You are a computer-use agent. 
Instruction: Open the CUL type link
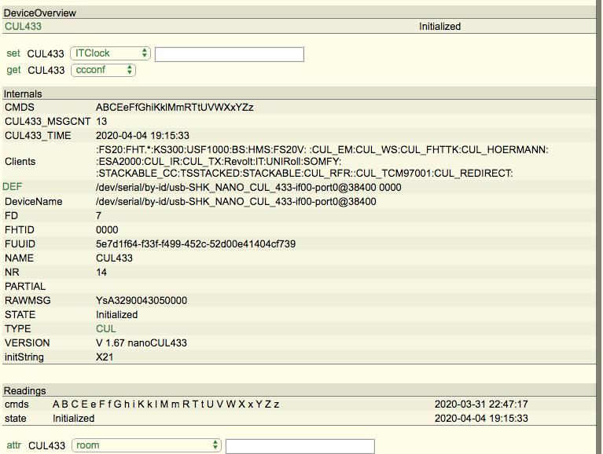coord(106,329)
